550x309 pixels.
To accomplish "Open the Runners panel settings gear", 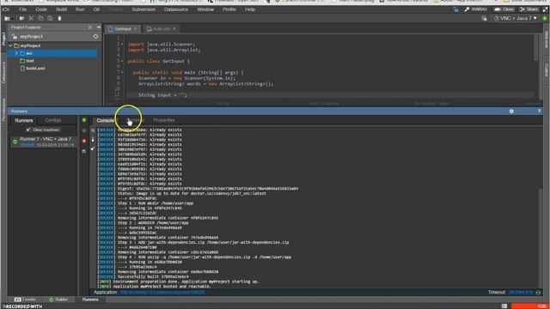I will [x=511, y=111].
